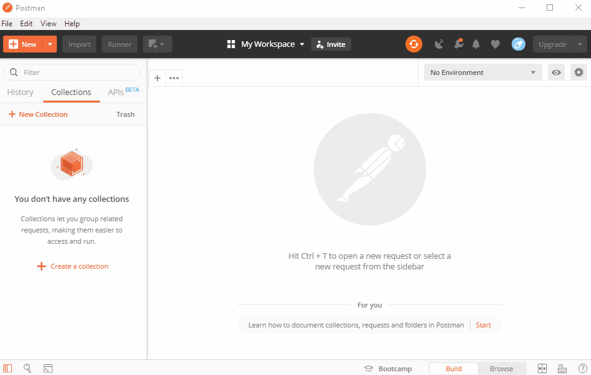Open the Manage Environments gear icon
This screenshot has height=375, width=591.
[x=579, y=72]
